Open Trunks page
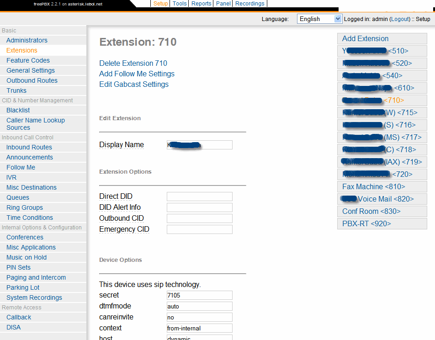435x340 pixels. tap(16, 91)
